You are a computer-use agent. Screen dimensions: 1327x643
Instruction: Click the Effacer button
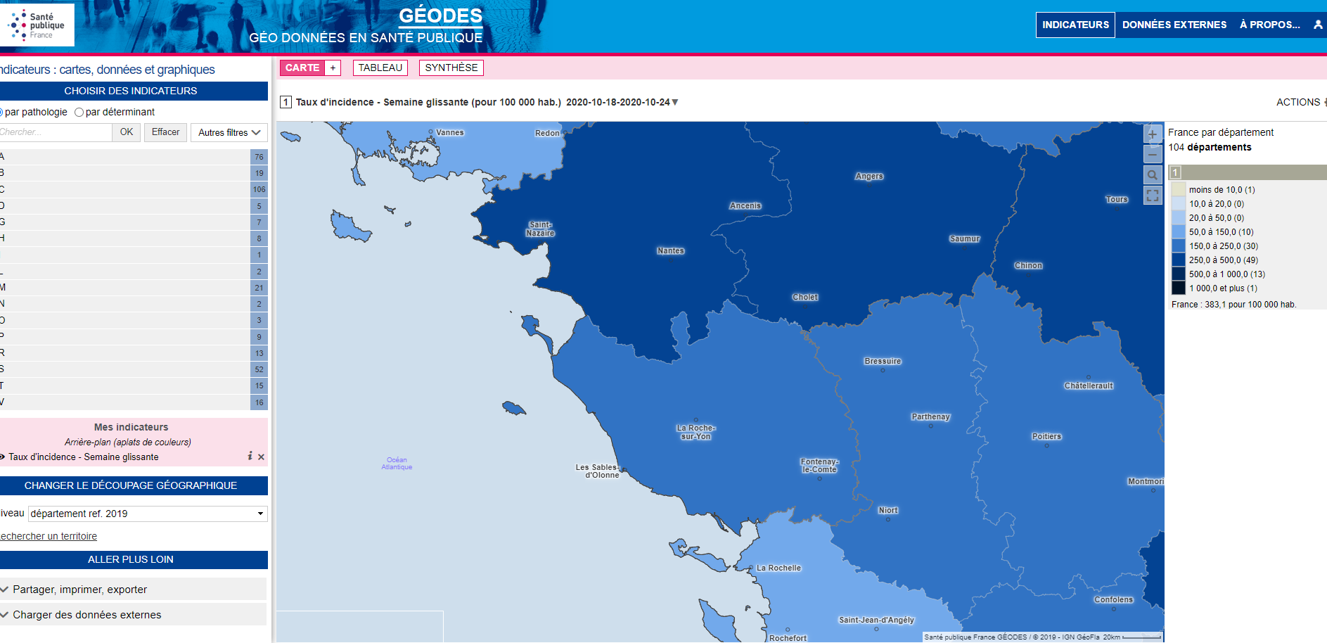coord(165,132)
